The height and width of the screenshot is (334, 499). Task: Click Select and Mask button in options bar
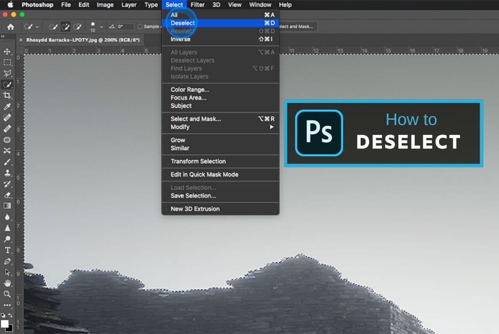[297, 27]
